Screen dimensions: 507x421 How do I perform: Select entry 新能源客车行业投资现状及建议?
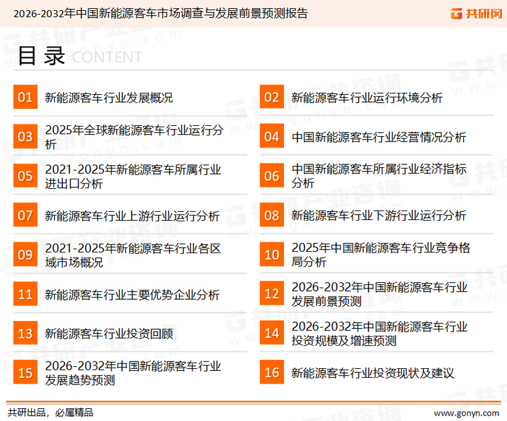click(372, 373)
